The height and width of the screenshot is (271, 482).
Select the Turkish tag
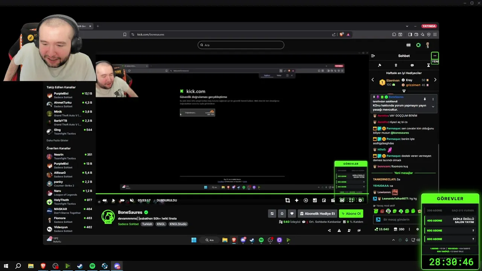(147, 224)
